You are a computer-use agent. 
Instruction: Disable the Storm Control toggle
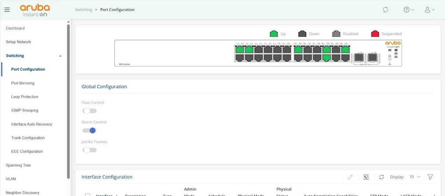pyautogui.click(x=89, y=130)
